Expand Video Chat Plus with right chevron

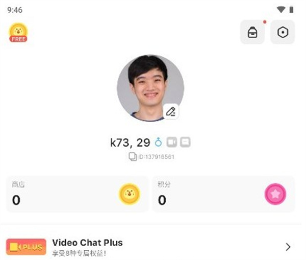(x=288, y=247)
